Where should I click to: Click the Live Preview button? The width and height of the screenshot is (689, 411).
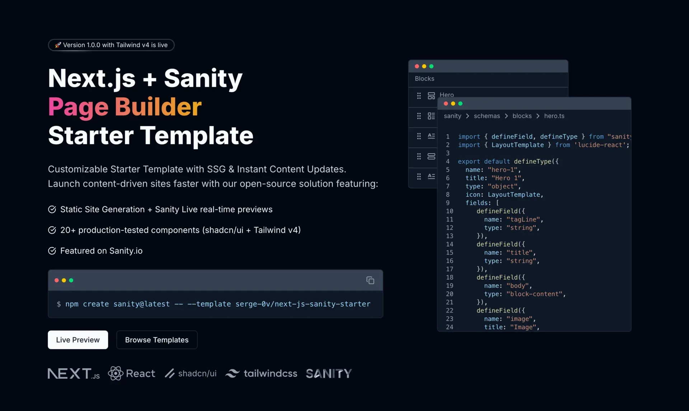click(x=78, y=340)
